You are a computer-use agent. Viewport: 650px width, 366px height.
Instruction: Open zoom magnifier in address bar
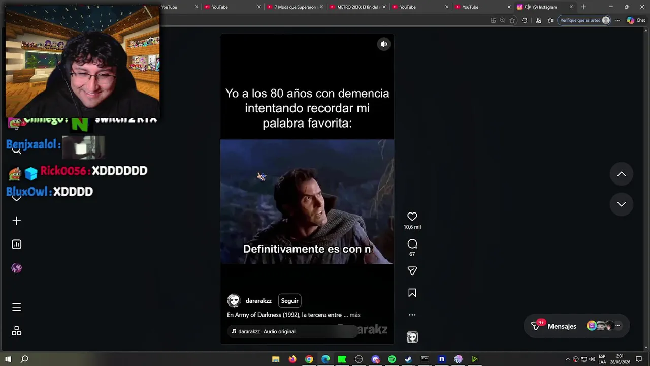coord(502,20)
